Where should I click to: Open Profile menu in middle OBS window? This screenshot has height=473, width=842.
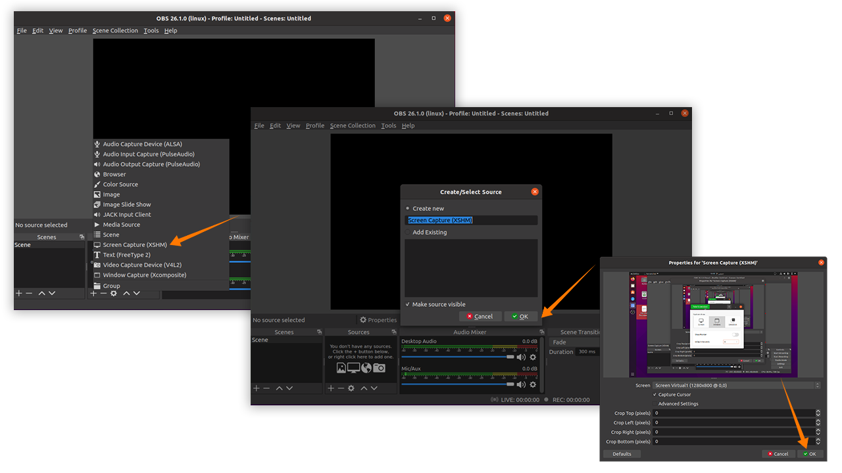(315, 125)
